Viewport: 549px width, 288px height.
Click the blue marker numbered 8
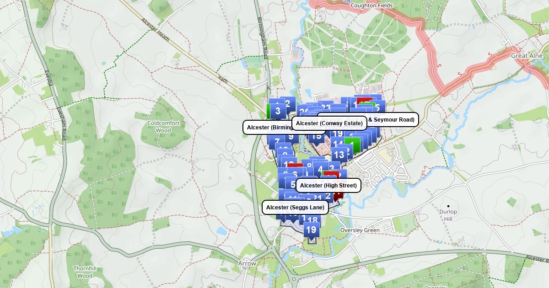coord(309,165)
